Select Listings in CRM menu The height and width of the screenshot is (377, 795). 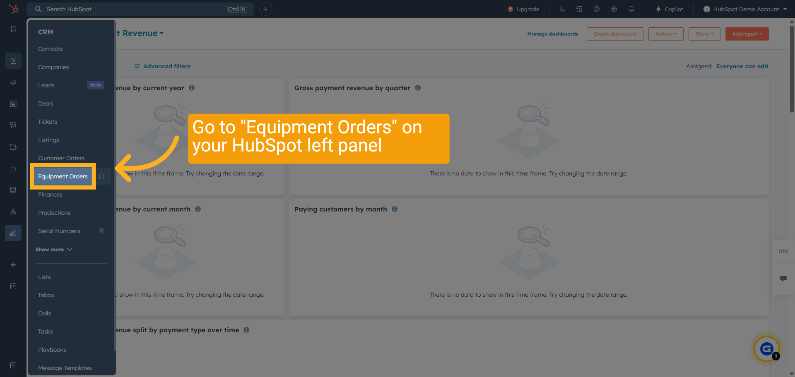48,140
